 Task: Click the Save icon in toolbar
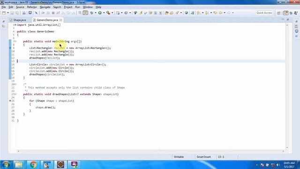[x=12, y=13]
